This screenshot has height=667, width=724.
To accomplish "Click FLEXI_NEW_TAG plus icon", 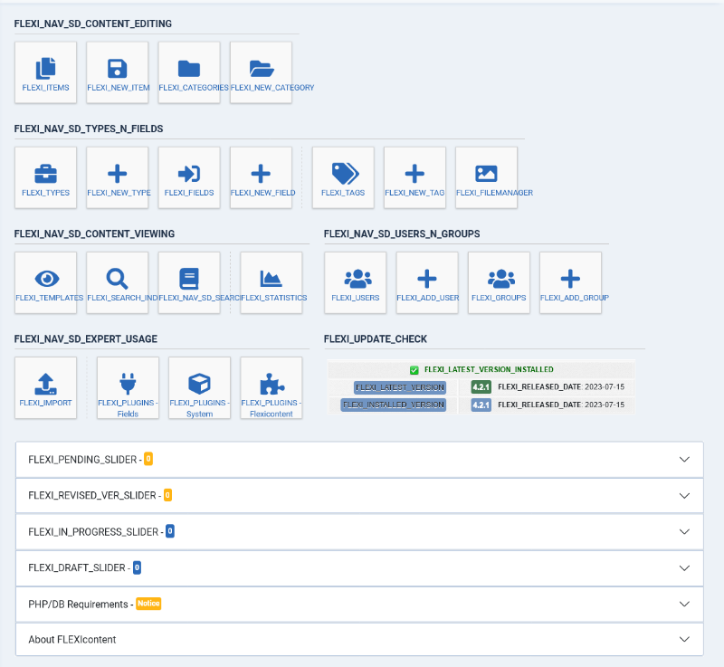I will click(414, 174).
